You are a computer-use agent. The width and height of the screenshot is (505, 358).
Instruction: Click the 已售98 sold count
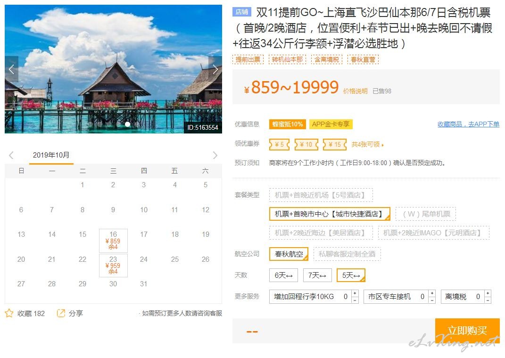click(382, 91)
